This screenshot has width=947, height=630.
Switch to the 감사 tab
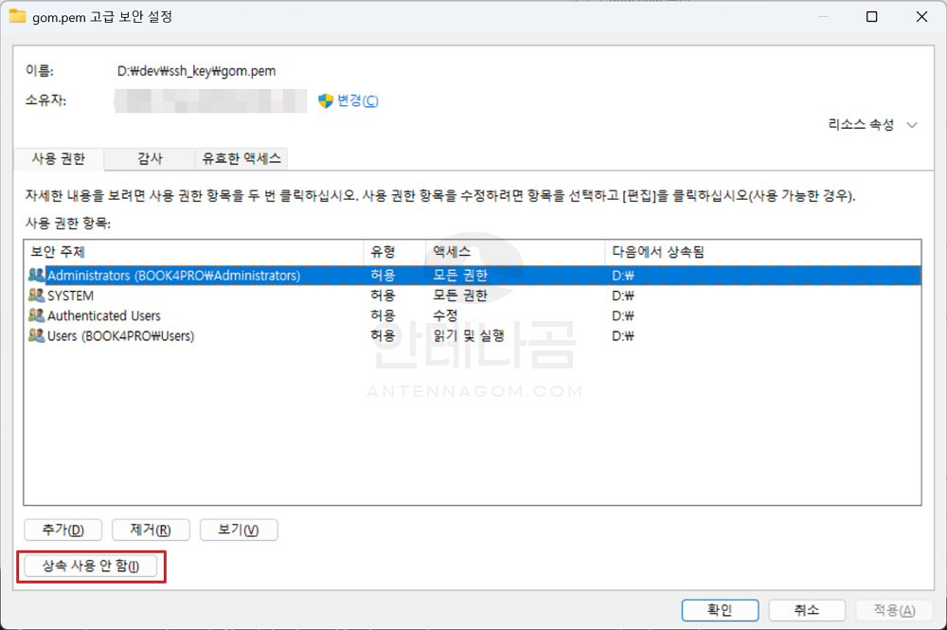pos(150,159)
